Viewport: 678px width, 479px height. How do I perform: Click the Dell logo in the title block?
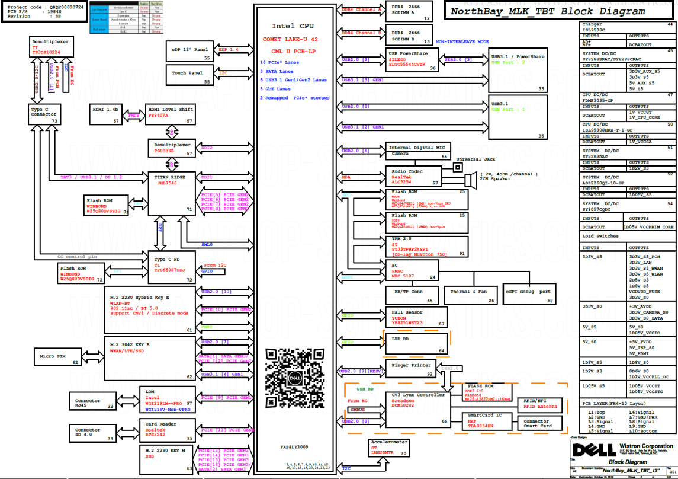coord(594,450)
